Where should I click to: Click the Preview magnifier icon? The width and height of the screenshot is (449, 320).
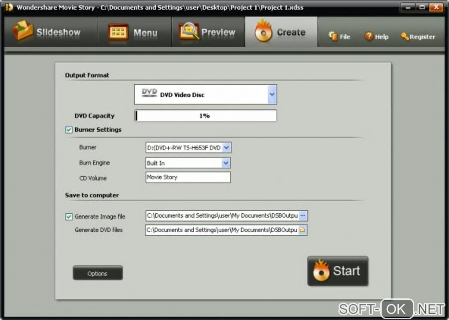pos(189,31)
